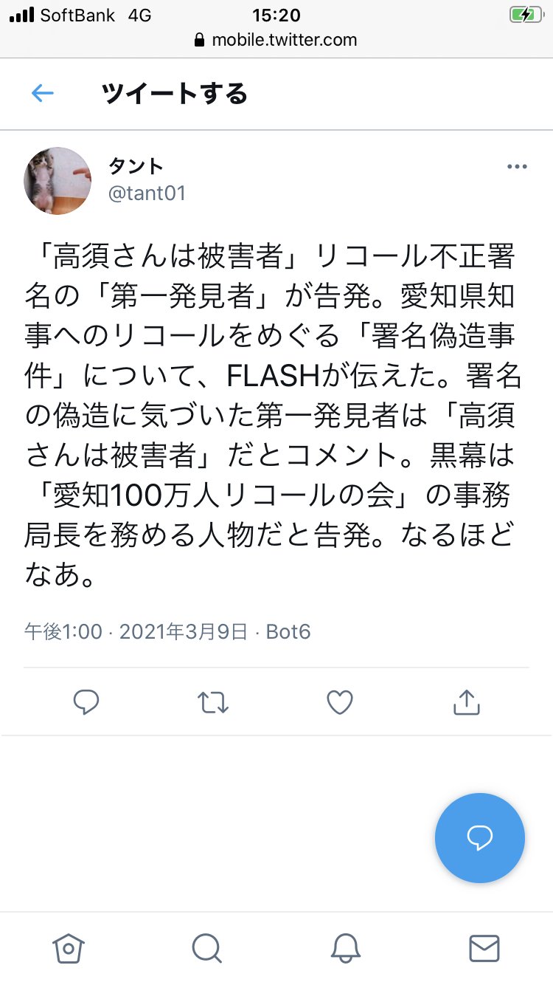Go back using the left arrow
This screenshot has width=553, height=985.
(x=43, y=93)
